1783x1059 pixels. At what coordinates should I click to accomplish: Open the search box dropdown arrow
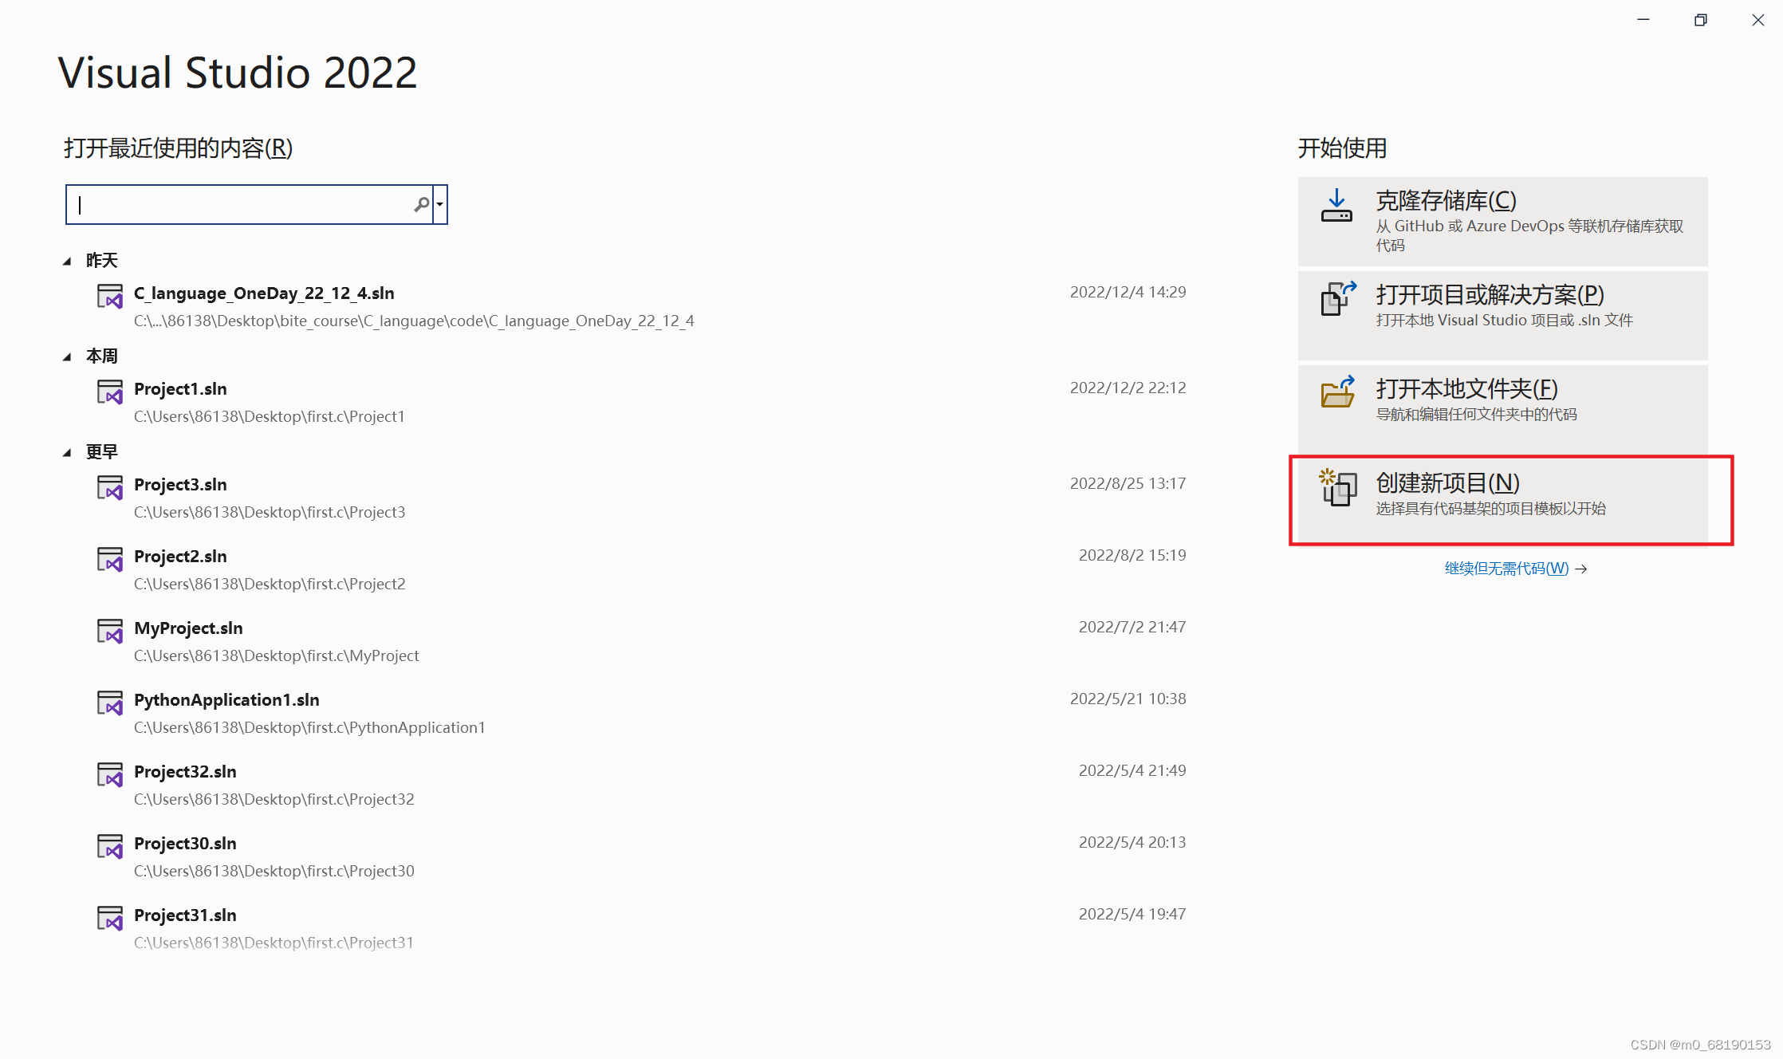coord(440,205)
